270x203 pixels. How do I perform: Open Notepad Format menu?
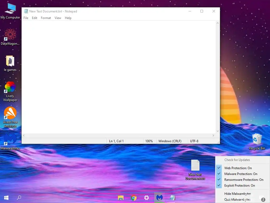46,18
